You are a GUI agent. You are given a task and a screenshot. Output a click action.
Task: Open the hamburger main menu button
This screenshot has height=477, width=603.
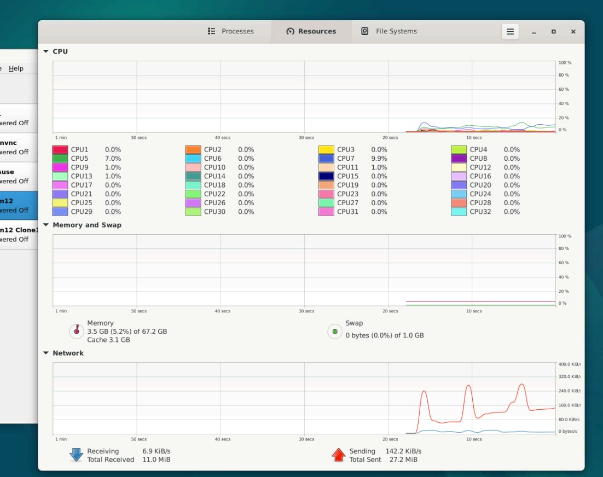[510, 32]
